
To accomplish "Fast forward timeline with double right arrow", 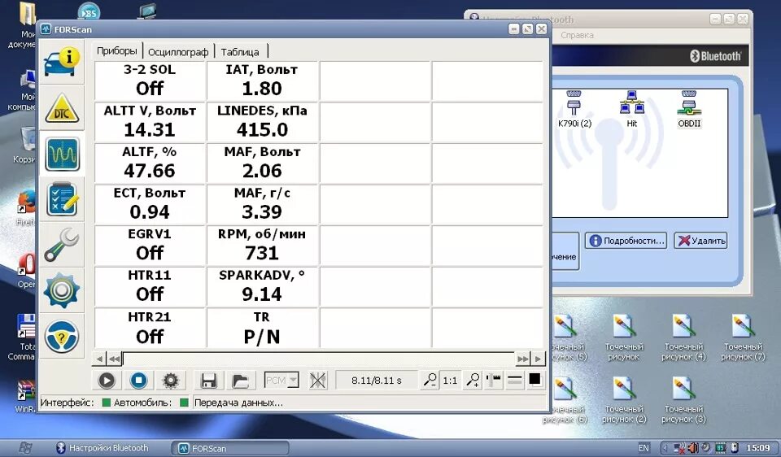I will pos(523,359).
